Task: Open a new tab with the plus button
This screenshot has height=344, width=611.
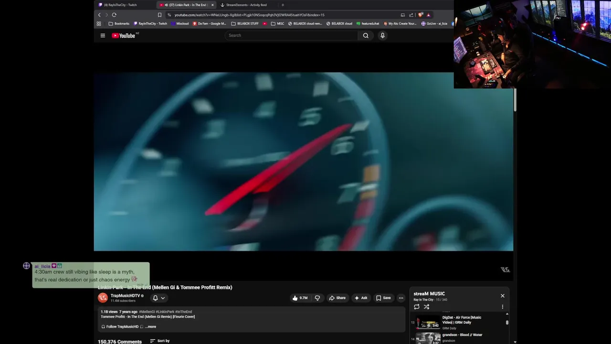Action: [x=283, y=5]
